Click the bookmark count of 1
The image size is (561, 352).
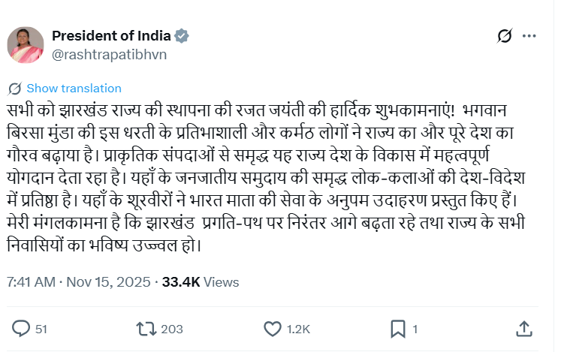click(415, 329)
